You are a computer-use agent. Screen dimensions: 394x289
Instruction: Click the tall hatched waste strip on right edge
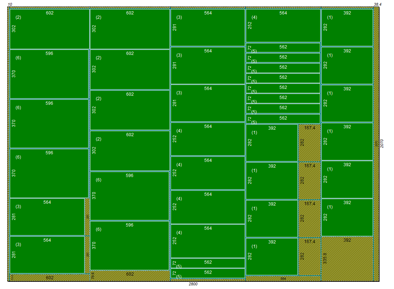[376, 144]
